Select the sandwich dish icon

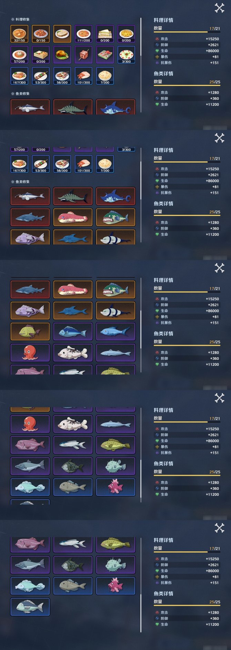pyautogui.click(x=105, y=34)
